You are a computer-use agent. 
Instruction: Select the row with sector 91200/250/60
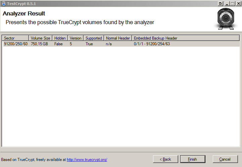point(121,44)
